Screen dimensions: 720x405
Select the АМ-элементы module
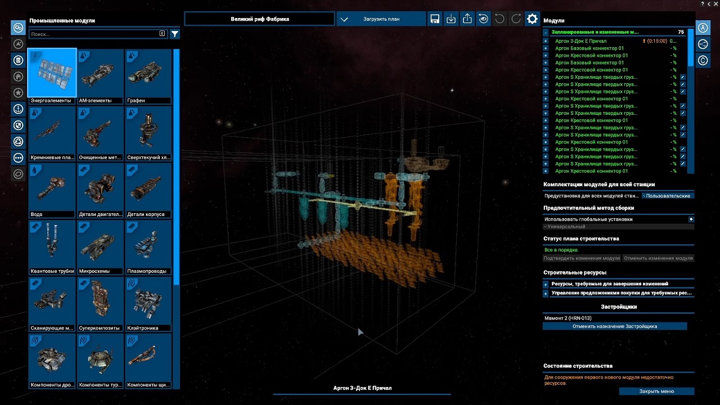(100, 76)
